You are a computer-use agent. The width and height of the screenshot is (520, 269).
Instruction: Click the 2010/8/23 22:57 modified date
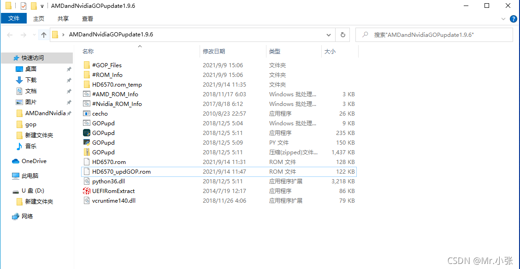pyautogui.click(x=224, y=114)
